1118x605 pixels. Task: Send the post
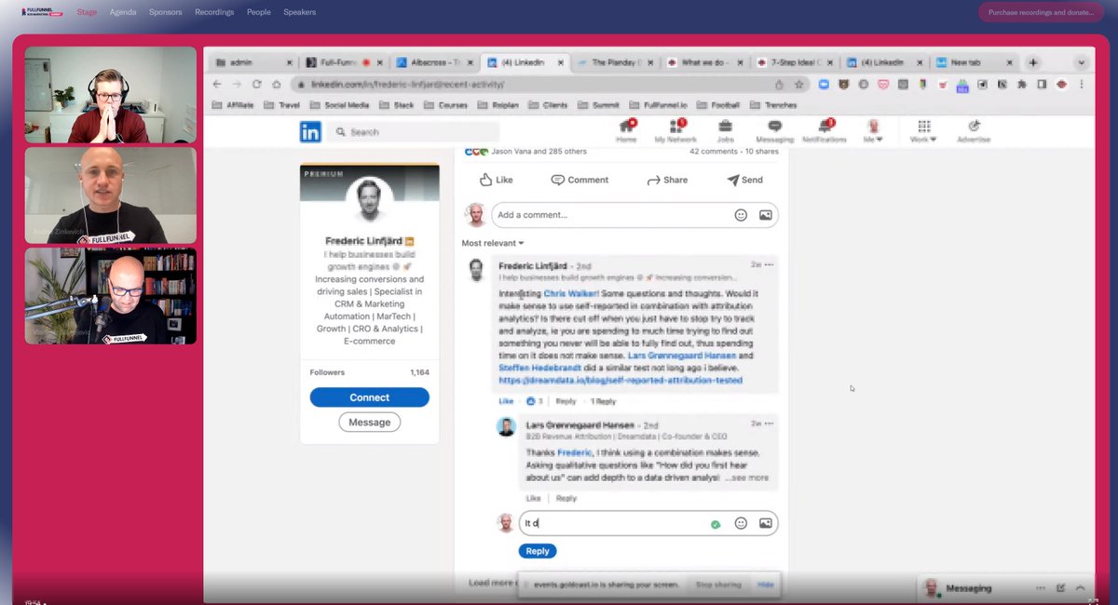click(x=744, y=180)
